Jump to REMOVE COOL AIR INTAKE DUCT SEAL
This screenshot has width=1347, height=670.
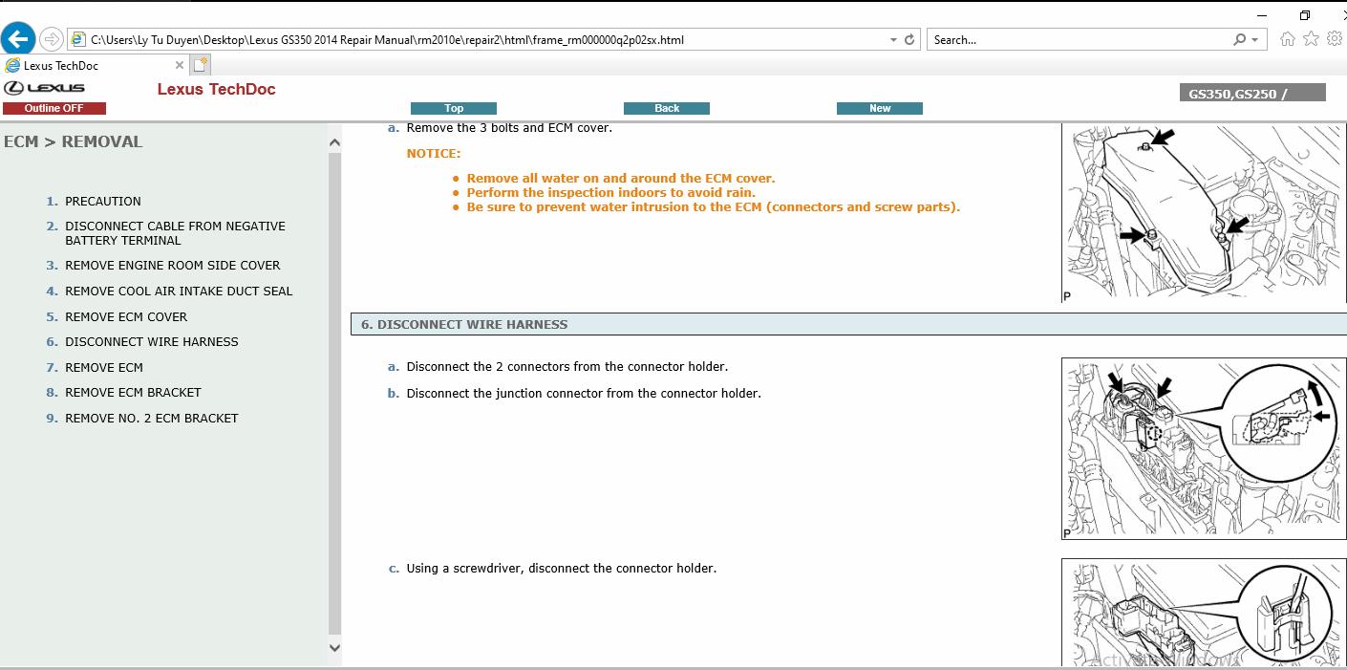tap(179, 292)
